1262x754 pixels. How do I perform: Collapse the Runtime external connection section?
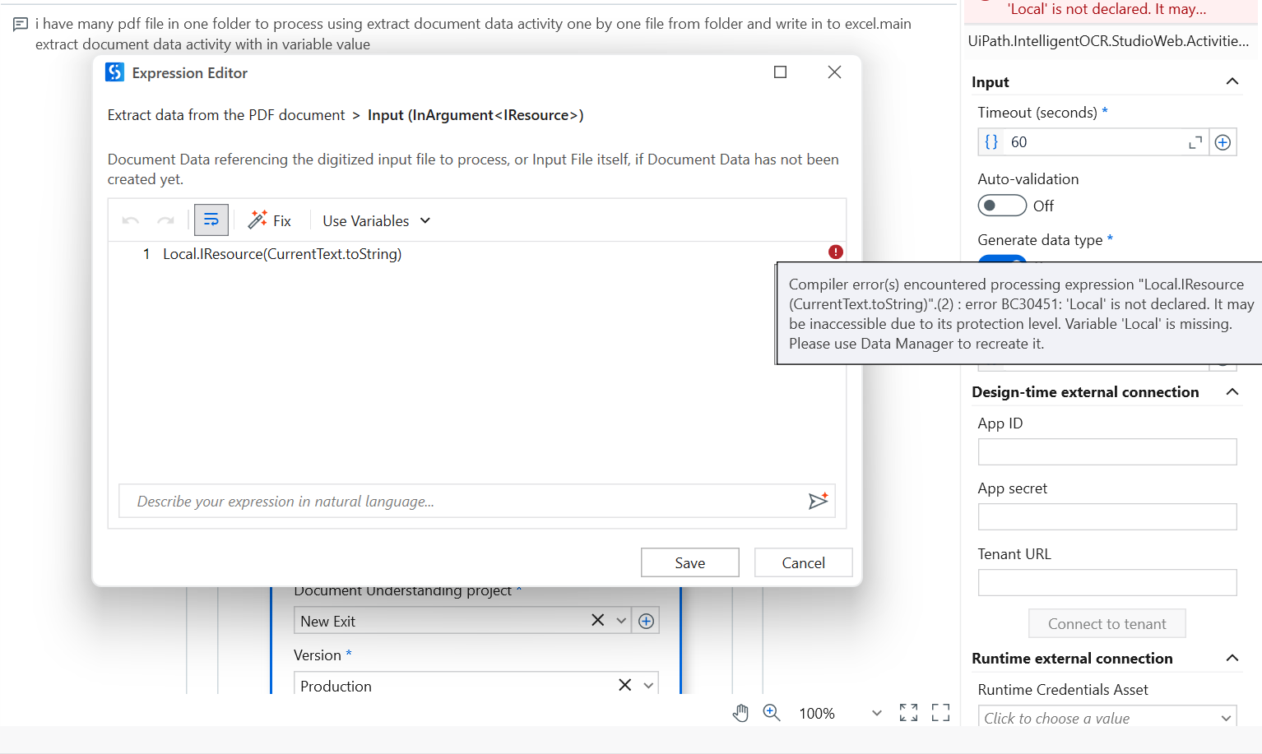pyautogui.click(x=1232, y=658)
